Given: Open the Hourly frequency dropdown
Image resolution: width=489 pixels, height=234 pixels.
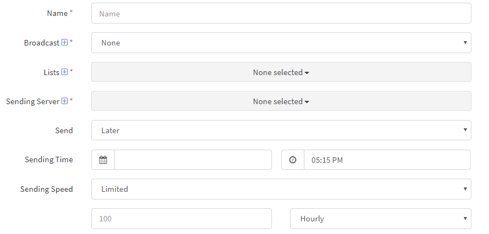Looking at the screenshot, I should tap(380, 219).
